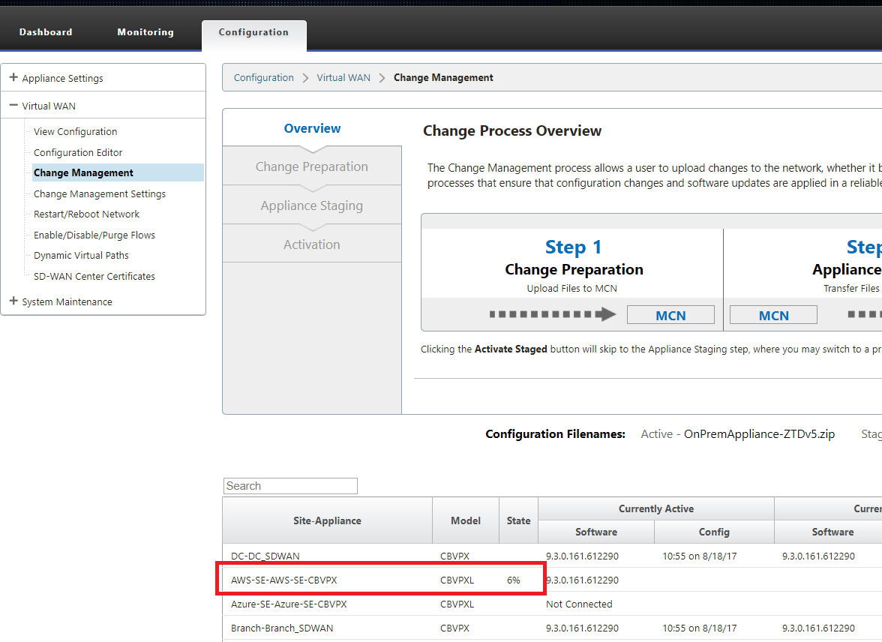Open Configuration Editor in sidebar
This screenshot has width=882, height=642.
point(78,152)
